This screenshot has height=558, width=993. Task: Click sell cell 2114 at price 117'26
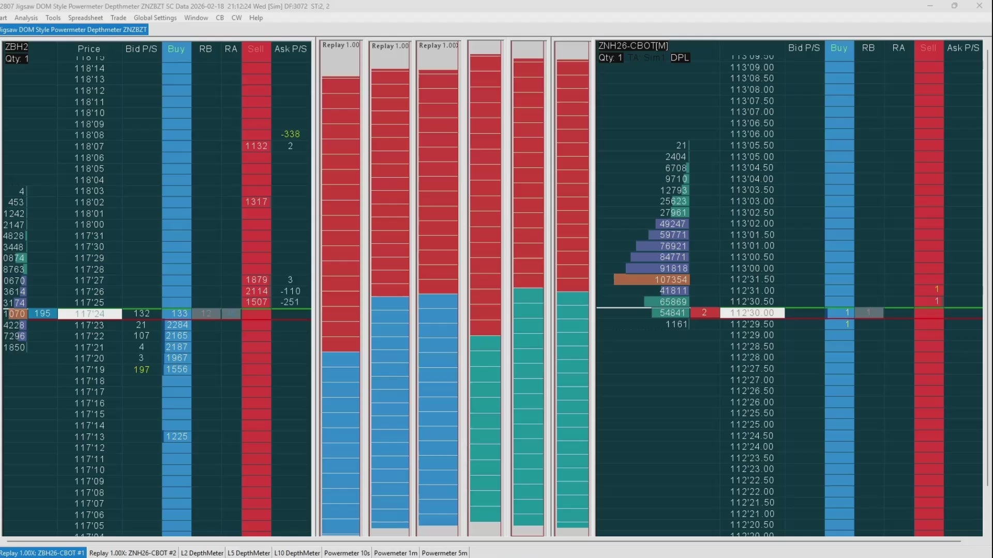tap(257, 291)
